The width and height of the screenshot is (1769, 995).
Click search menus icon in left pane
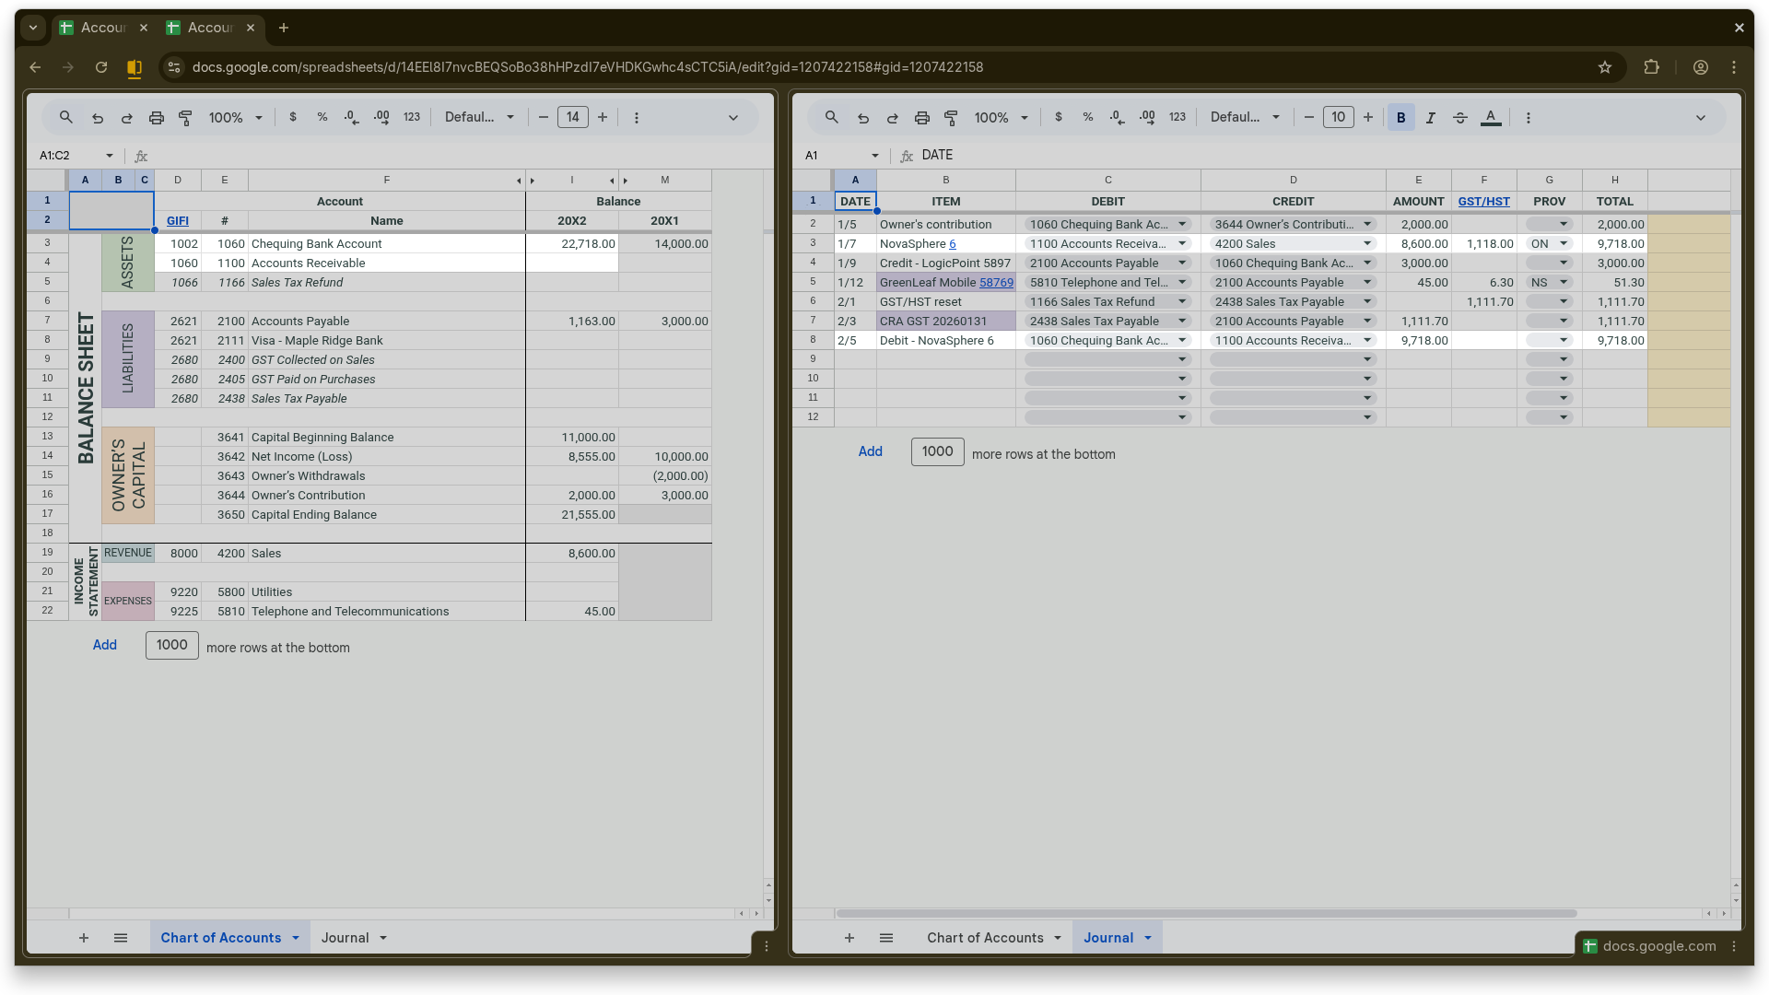(x=66, y=118)
